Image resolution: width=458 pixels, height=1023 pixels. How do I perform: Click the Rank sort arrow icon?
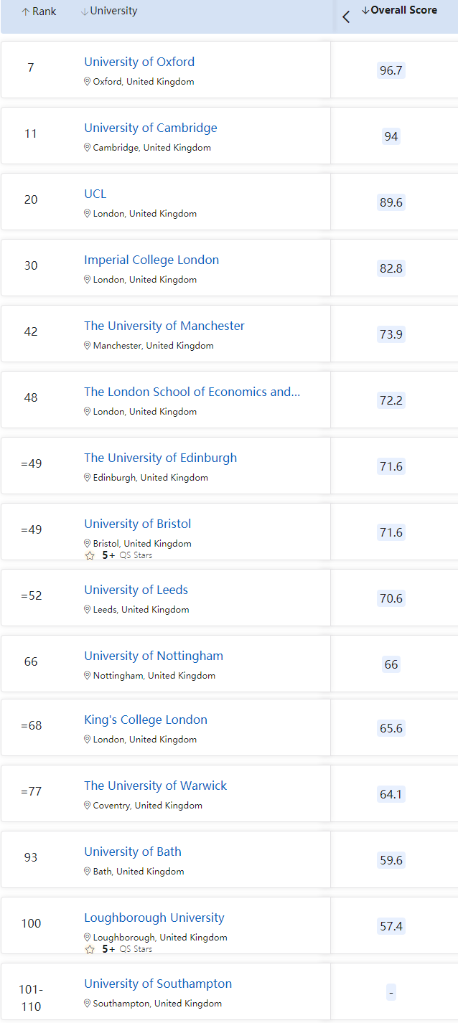[x=26, y=12]
